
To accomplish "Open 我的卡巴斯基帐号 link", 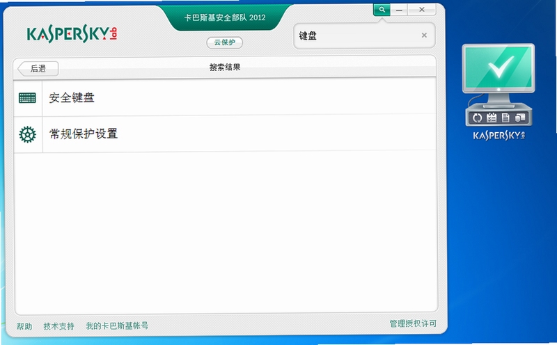I will click(117, 326).
